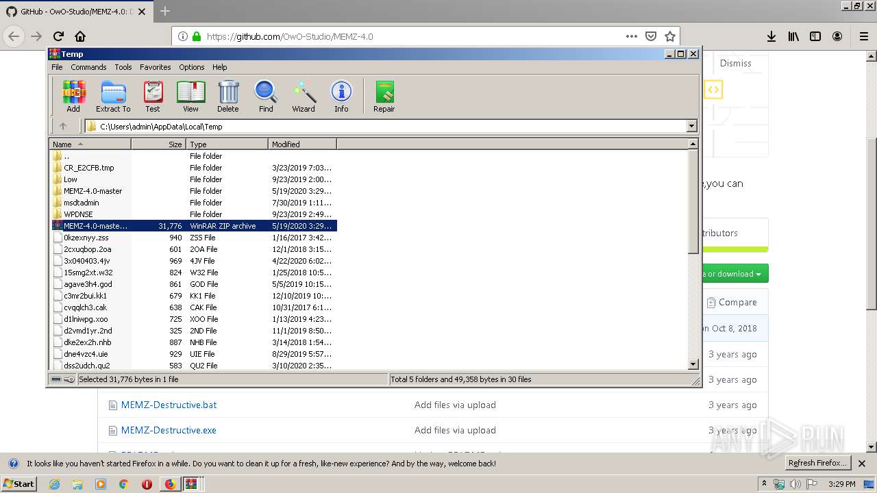Select file dne4vzc4.uie
Screen dimensions: 877x493
(193, 354)
